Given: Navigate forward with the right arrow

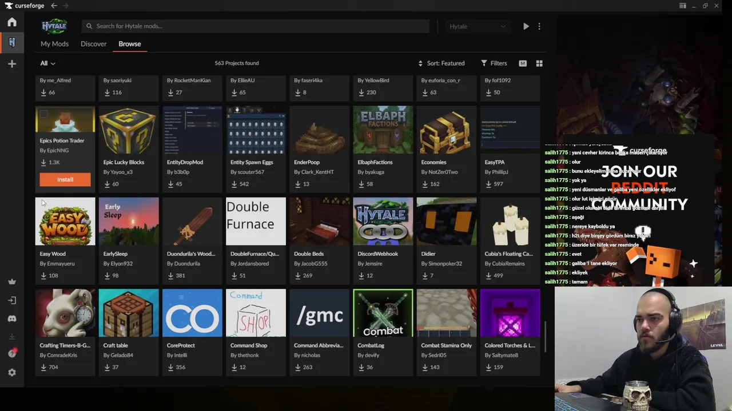Looking at the screenshot, I should coord(65,6).
